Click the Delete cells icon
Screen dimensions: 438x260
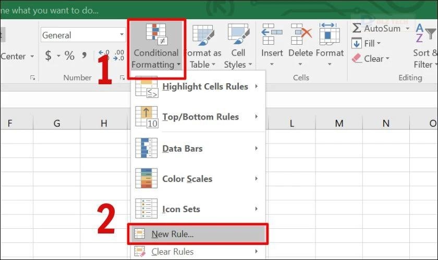pos(301,34)
